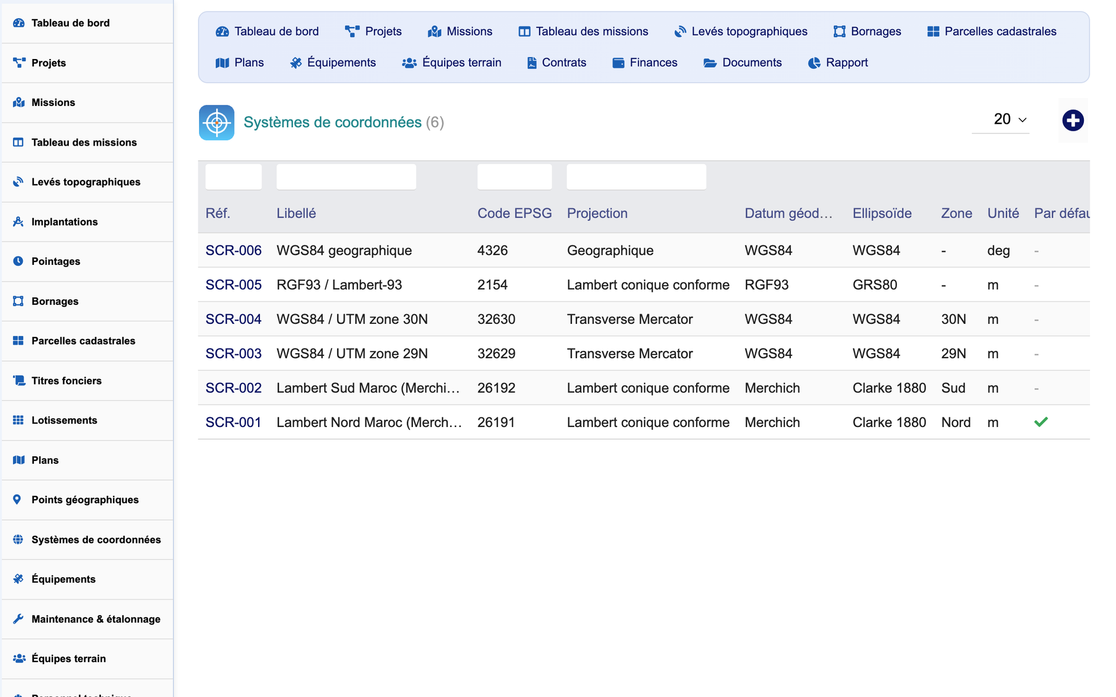Click the Parcelles cadastrales sidebar icon
This screenshot has height=697, width=1116.
coord(18,340)
